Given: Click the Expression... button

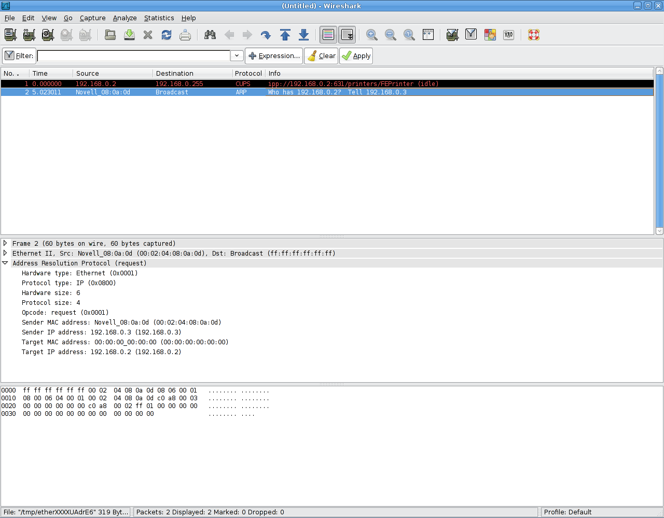Looking at the screenshot, I should point(274,55).
